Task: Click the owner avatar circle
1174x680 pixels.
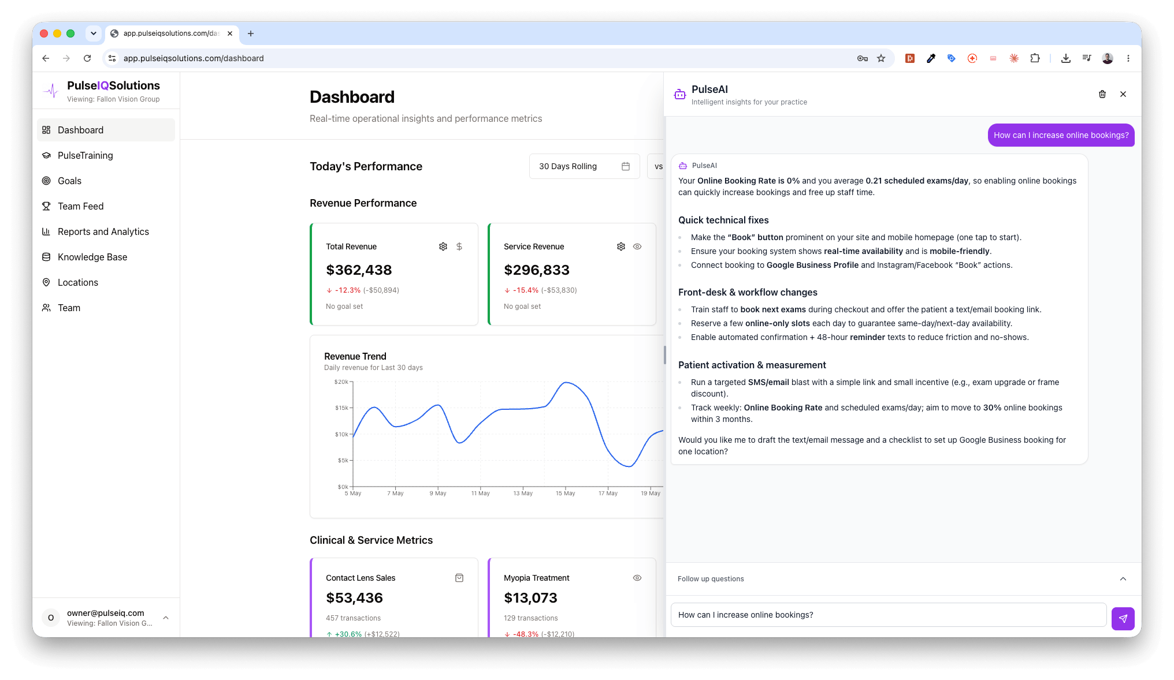Action: [51, 618]
